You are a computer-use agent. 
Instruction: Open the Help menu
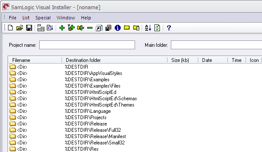pyautogui.click(x=86, y=18)
